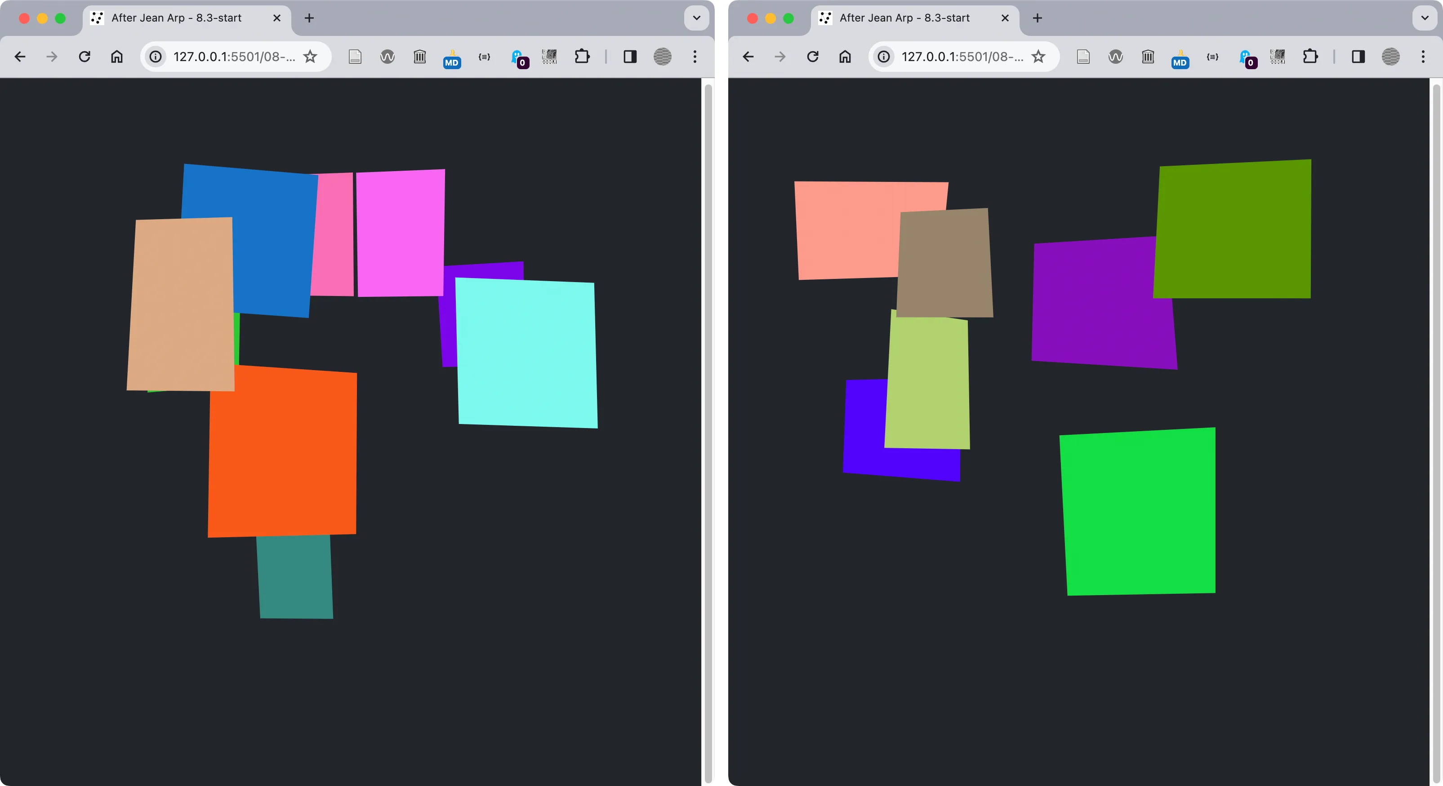
Task: Open Chrome's three-dot menu in right window
Action: pos(1423,57)
